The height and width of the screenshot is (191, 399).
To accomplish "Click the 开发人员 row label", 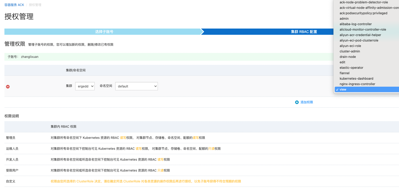I will click(x=12, y=160).
